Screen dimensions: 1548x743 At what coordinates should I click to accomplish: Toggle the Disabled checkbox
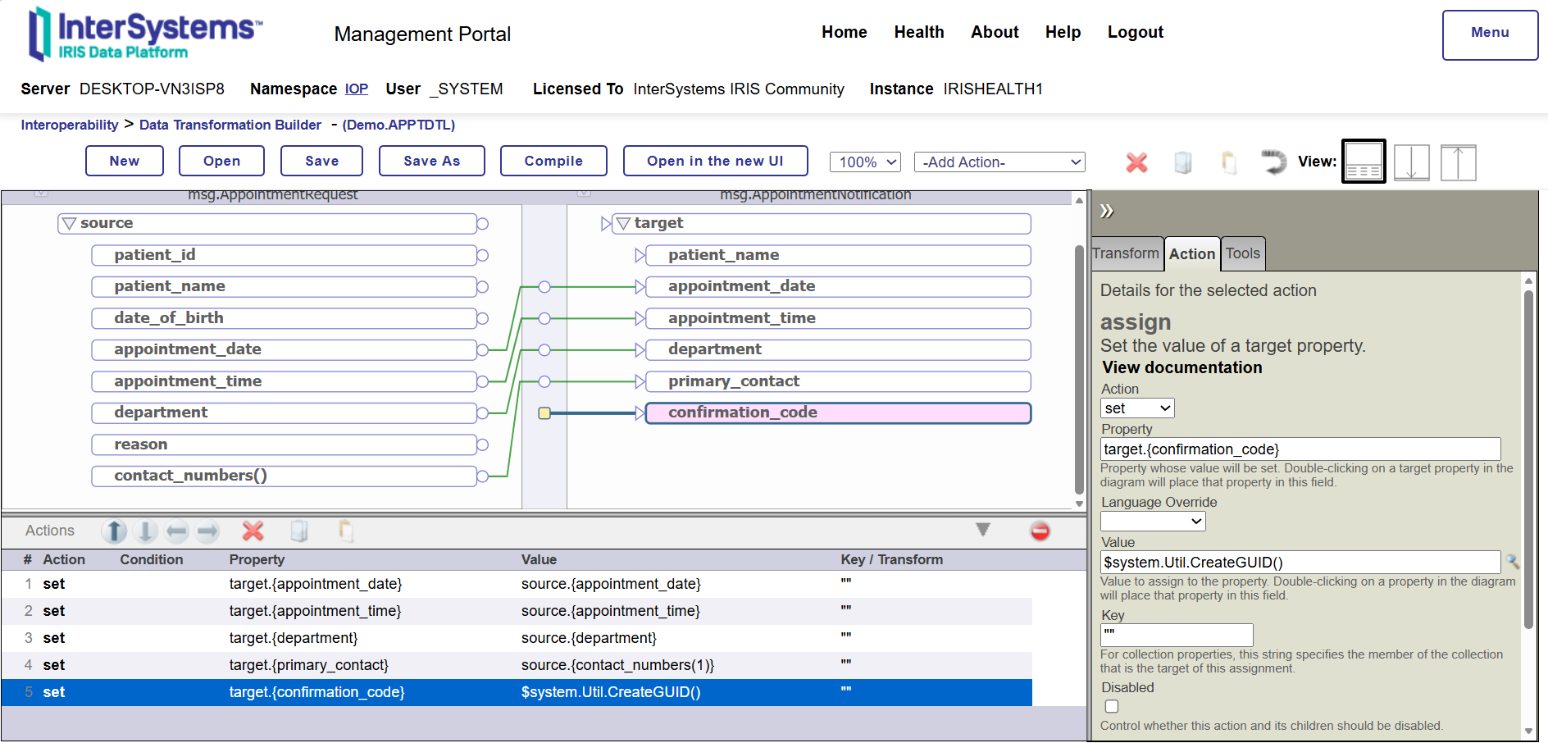tap(1112, 706)
